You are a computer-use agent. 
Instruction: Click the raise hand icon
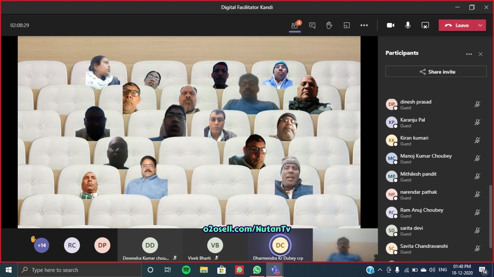[329, 25]
